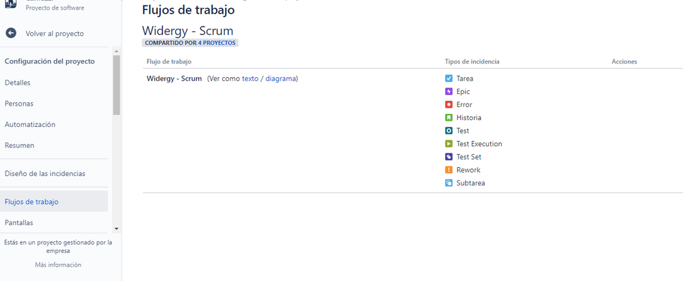Click the Tarea issue type icon
This screenshot has width=683, height=281.
pos(448,78)
